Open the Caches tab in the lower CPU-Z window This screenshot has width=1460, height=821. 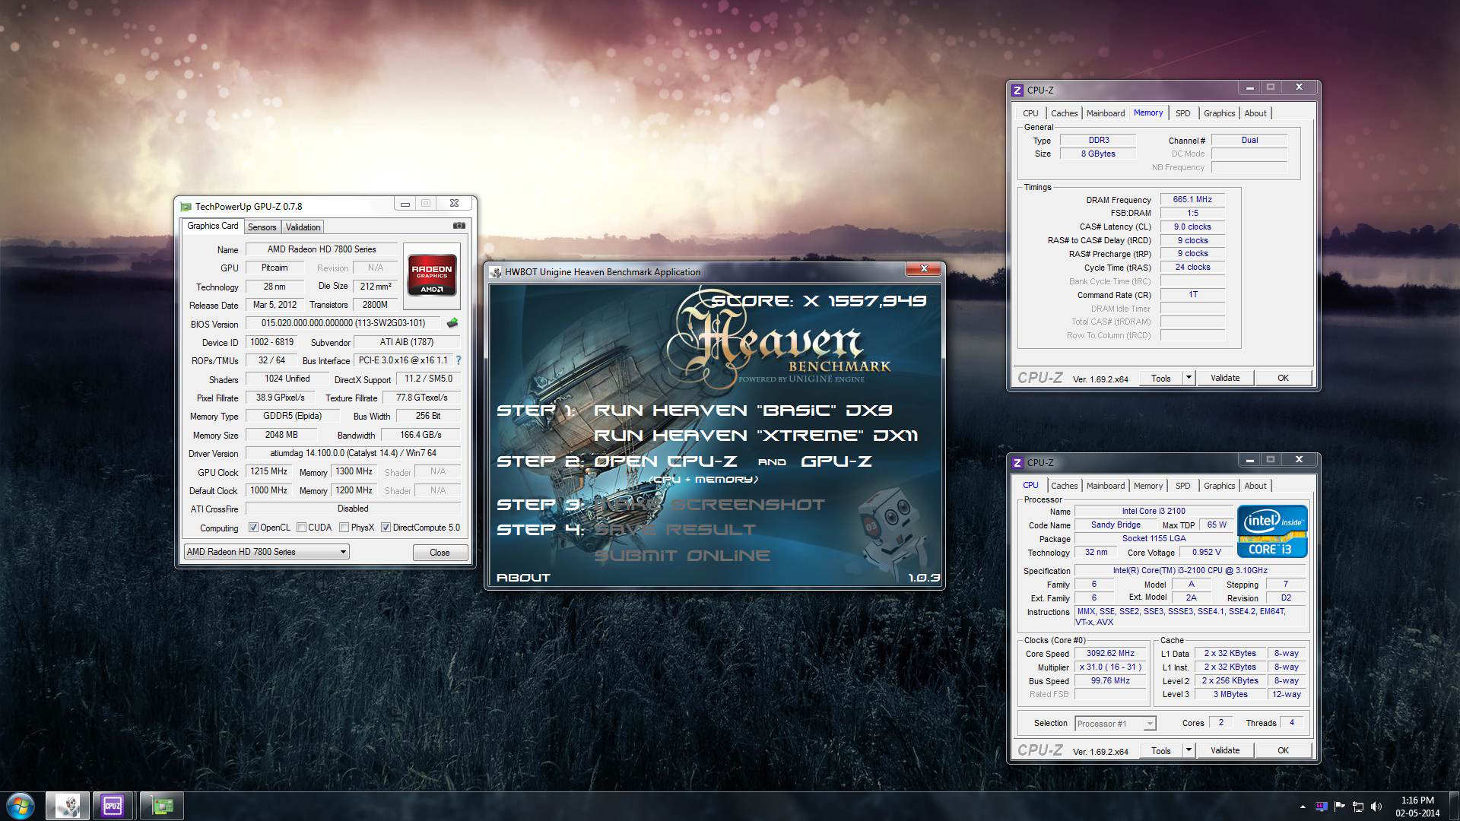pyautogui.click(x=1064, y=486)
